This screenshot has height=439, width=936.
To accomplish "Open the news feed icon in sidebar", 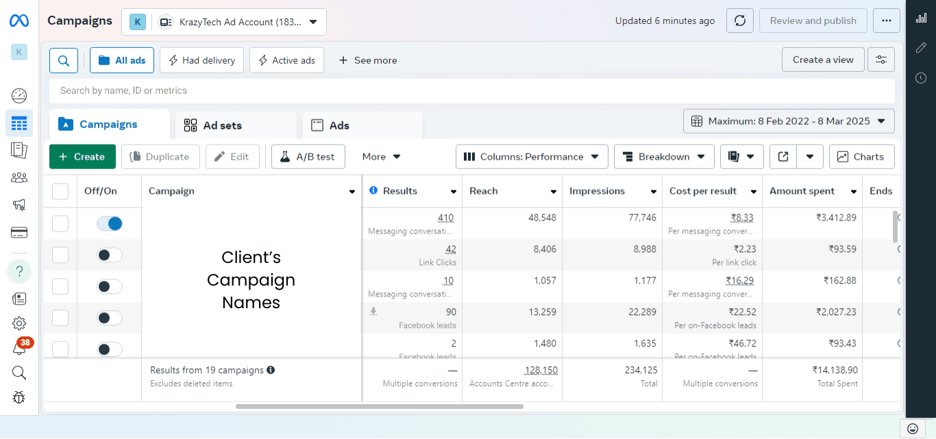I will pos(19,299).
